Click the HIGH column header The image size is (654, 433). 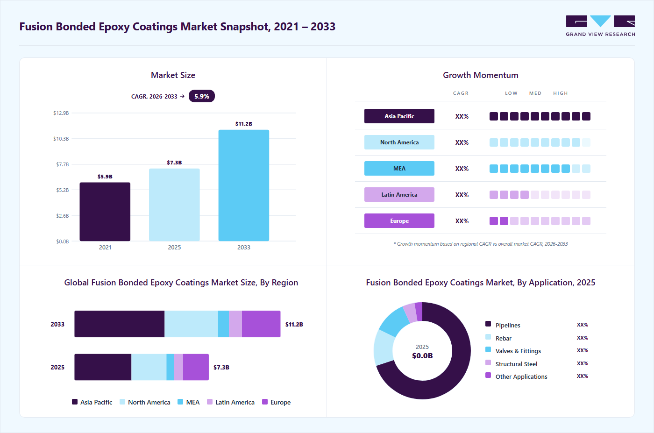[561, 93]
